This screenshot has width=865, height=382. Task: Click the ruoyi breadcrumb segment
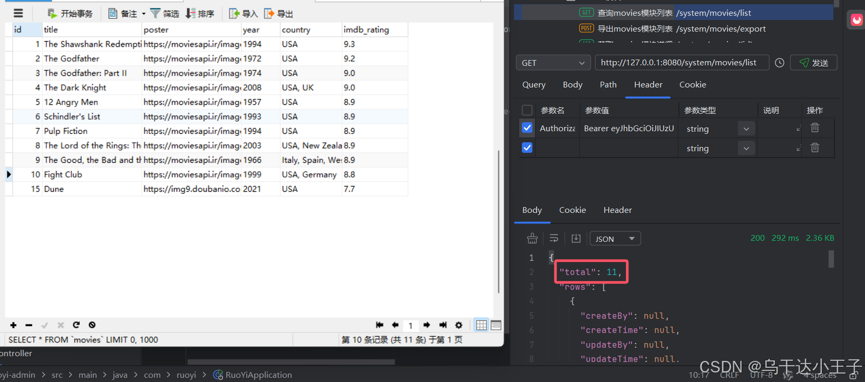pos(186,375)
